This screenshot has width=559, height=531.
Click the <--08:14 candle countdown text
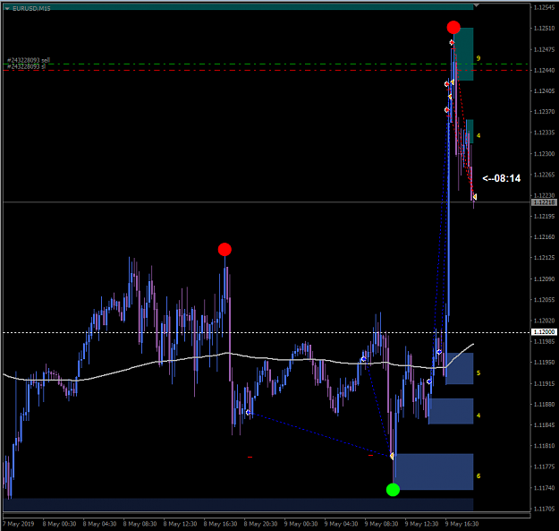click(501, 178)
